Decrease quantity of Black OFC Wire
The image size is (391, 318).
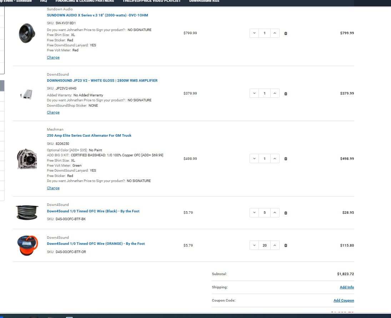(x=254, y=213)
